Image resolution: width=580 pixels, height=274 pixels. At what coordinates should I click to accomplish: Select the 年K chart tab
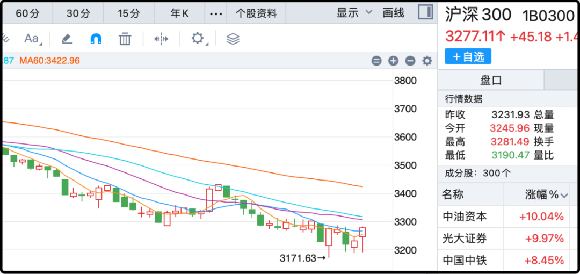(179, 14)
